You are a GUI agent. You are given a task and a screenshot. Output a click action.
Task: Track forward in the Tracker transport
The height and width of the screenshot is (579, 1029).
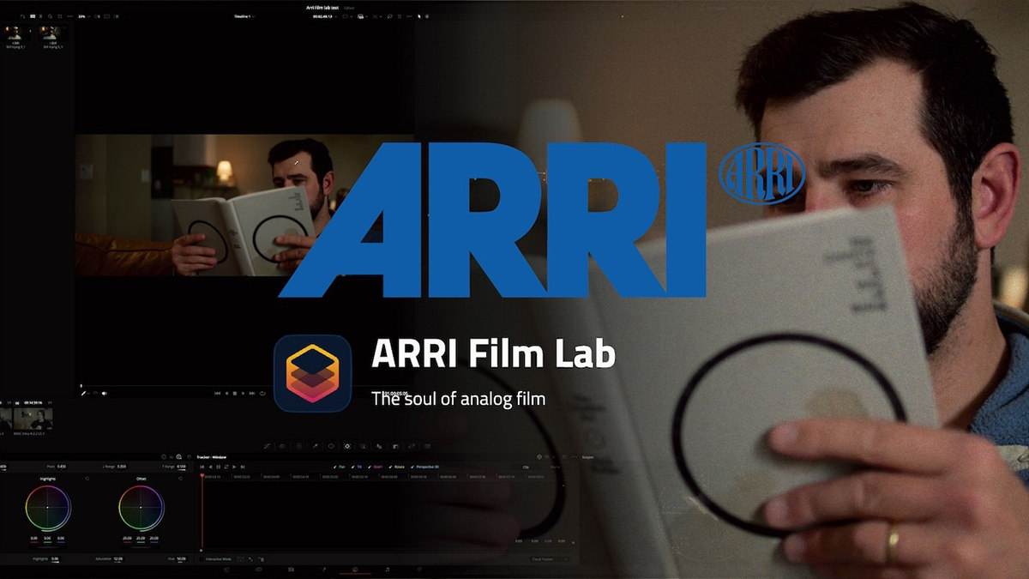[234, 467]
